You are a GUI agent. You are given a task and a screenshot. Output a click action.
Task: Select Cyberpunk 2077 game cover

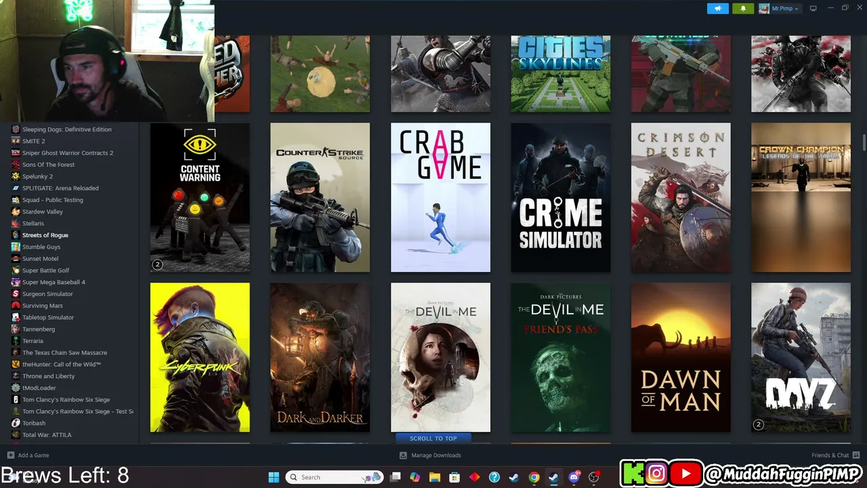coord(200,357)
